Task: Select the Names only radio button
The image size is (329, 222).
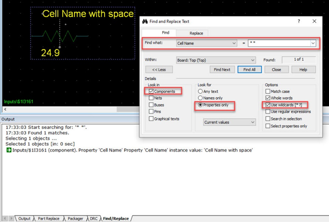Action: pos(200,98)
